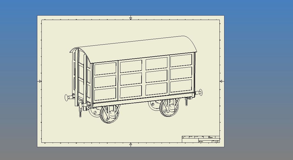Screen dimensions: 293x160
Task: Click the bottom-right side panel of the wagon
Action: (x=181, y=86)
